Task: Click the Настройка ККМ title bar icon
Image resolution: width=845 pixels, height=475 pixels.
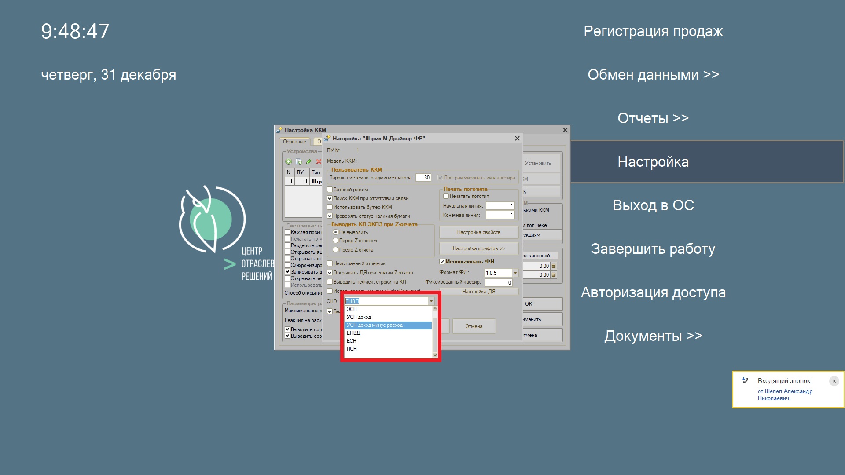Action: pos(279,130)
